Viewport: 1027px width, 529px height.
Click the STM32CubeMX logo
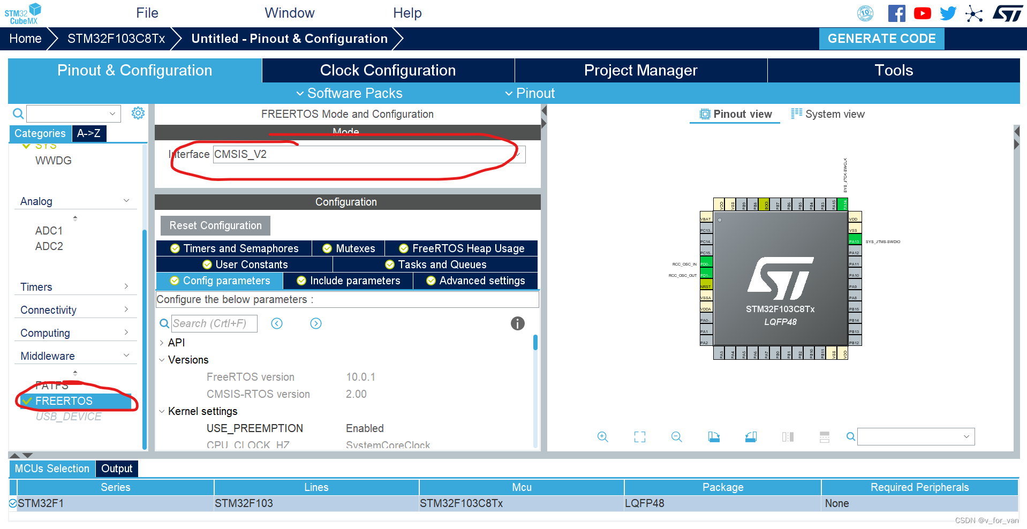pos(23,13)
